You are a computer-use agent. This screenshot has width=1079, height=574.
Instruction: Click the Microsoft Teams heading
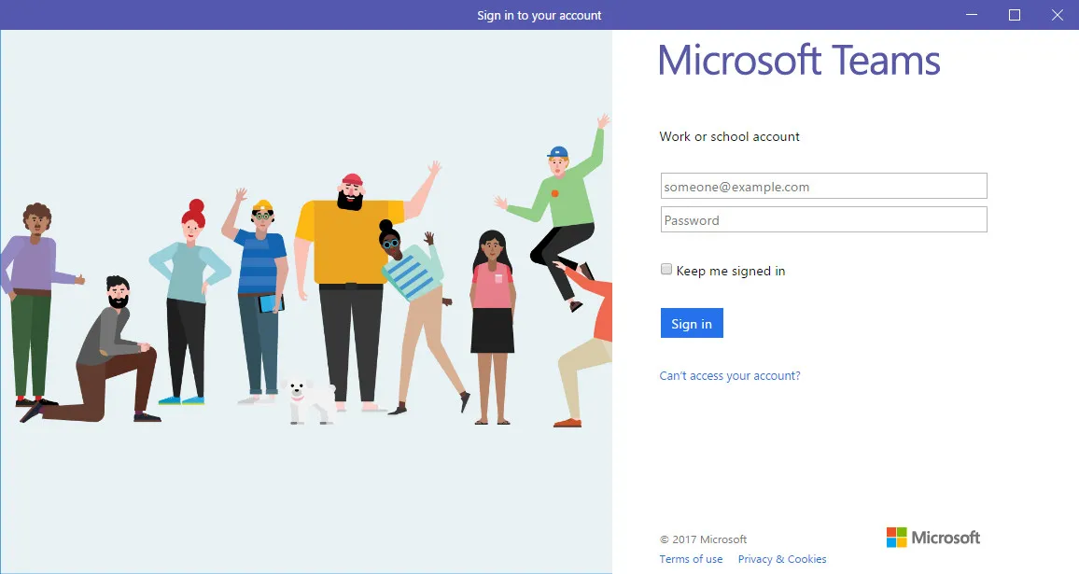pyautogui.click(x=799, y=60)
